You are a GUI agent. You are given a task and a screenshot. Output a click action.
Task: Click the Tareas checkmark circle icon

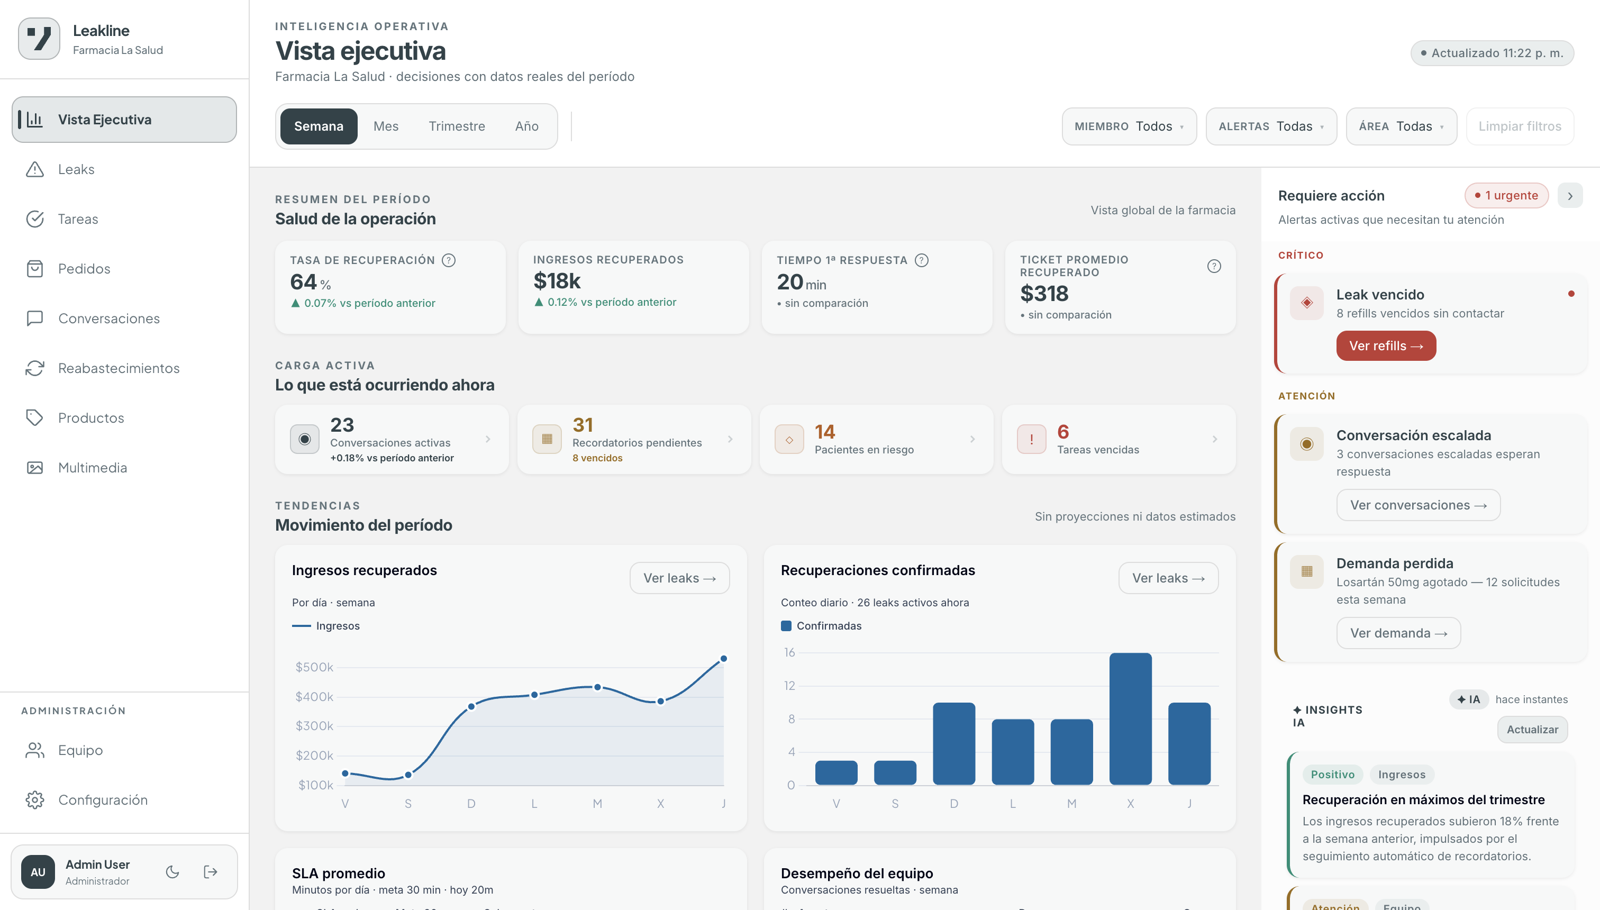coord(35,219)
